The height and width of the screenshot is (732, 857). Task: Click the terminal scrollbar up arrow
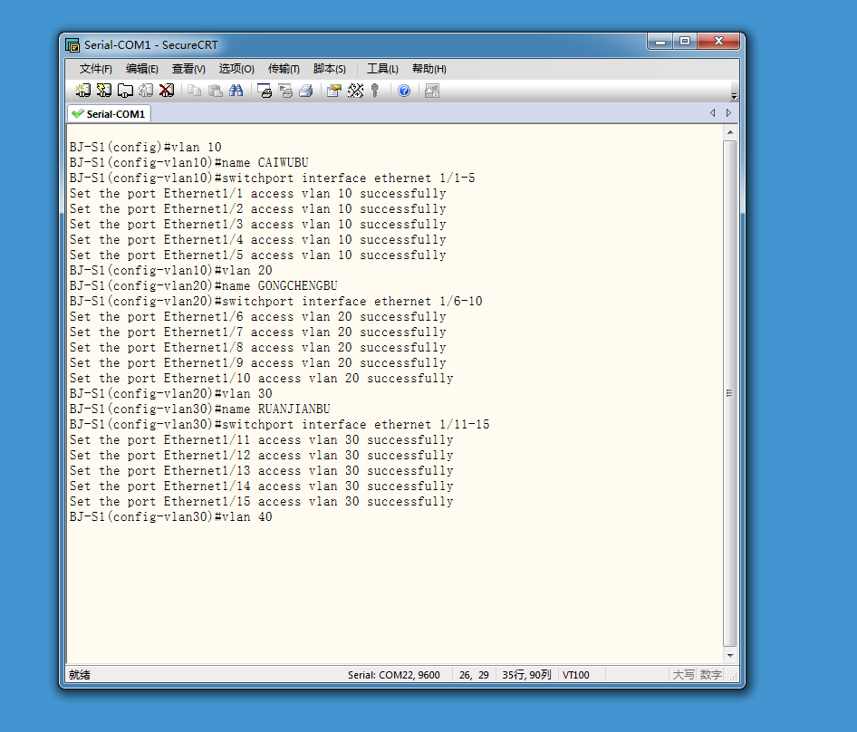(x=730, y=132)
